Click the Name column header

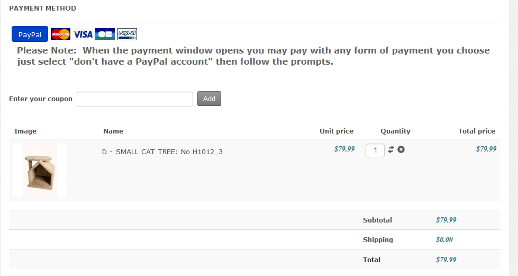pyautogui.click(x=113, y=131)
